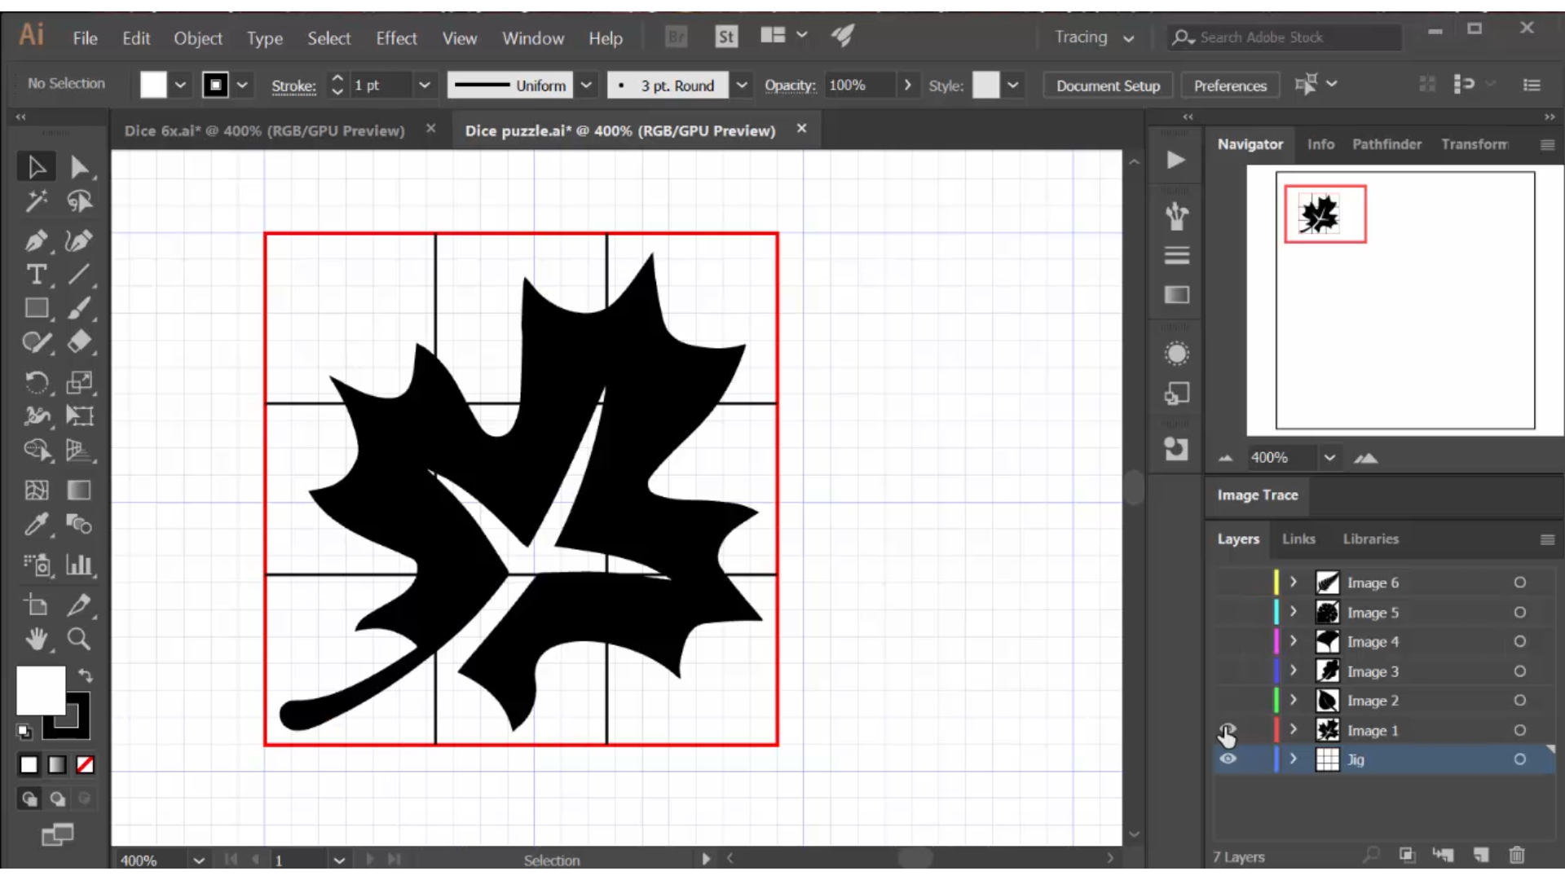Toggle visibility of Image 2 layer
Image resolution: width=1565 pixels, height=880 pixels.
coord(1228,701)
